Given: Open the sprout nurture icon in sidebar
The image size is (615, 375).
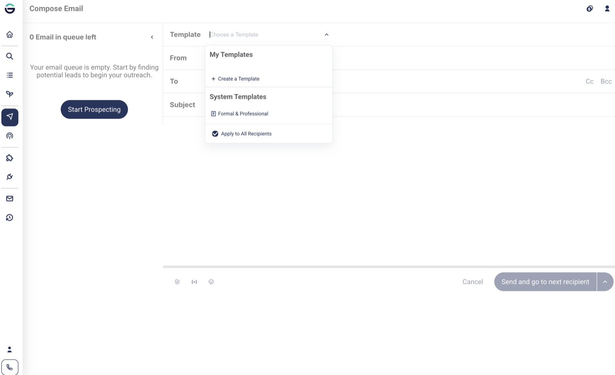Looking at the screenshot, I should pyautogui.click(x=10, y=94).
